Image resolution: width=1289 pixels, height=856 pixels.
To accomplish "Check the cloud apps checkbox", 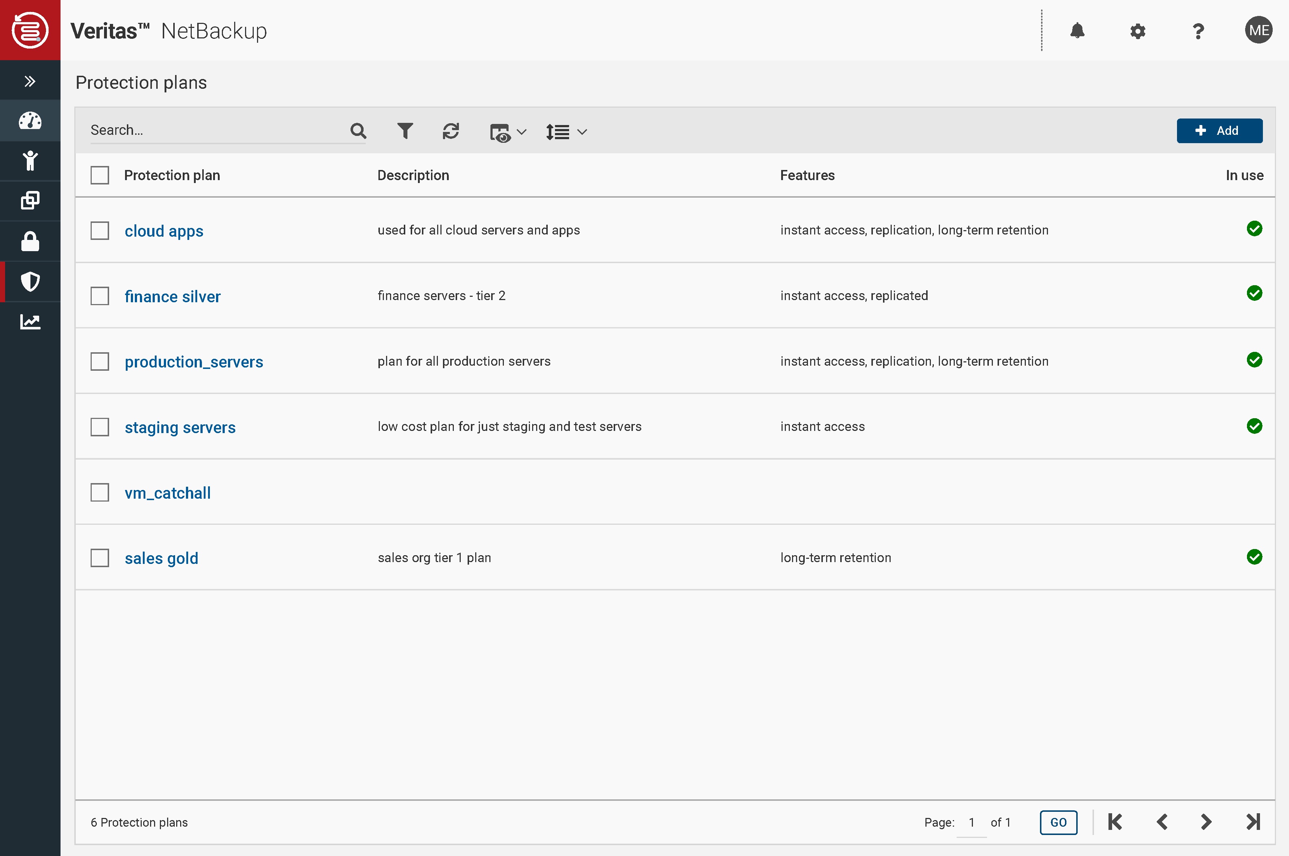I will coord(100,230).
